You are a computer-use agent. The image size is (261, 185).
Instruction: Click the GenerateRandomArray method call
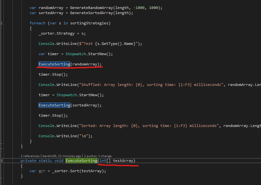coord(91,8)
